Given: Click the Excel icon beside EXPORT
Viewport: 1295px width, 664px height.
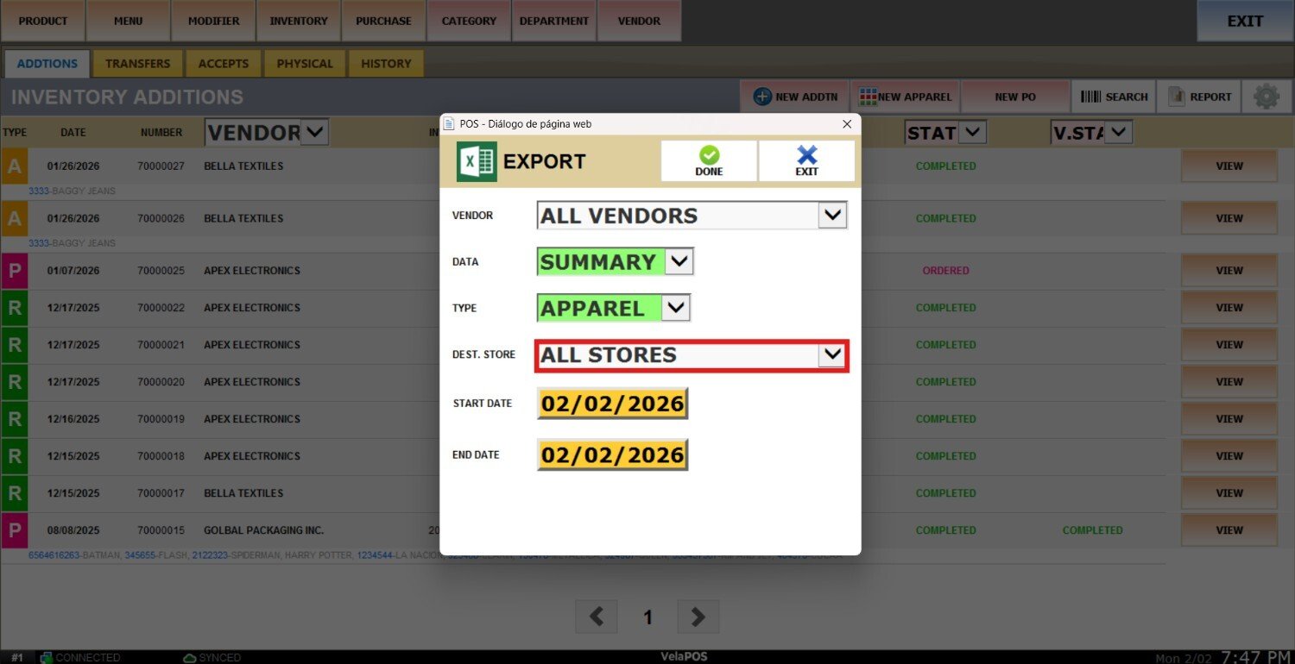Looking at the screenshot, I should (x=477, y=161).
